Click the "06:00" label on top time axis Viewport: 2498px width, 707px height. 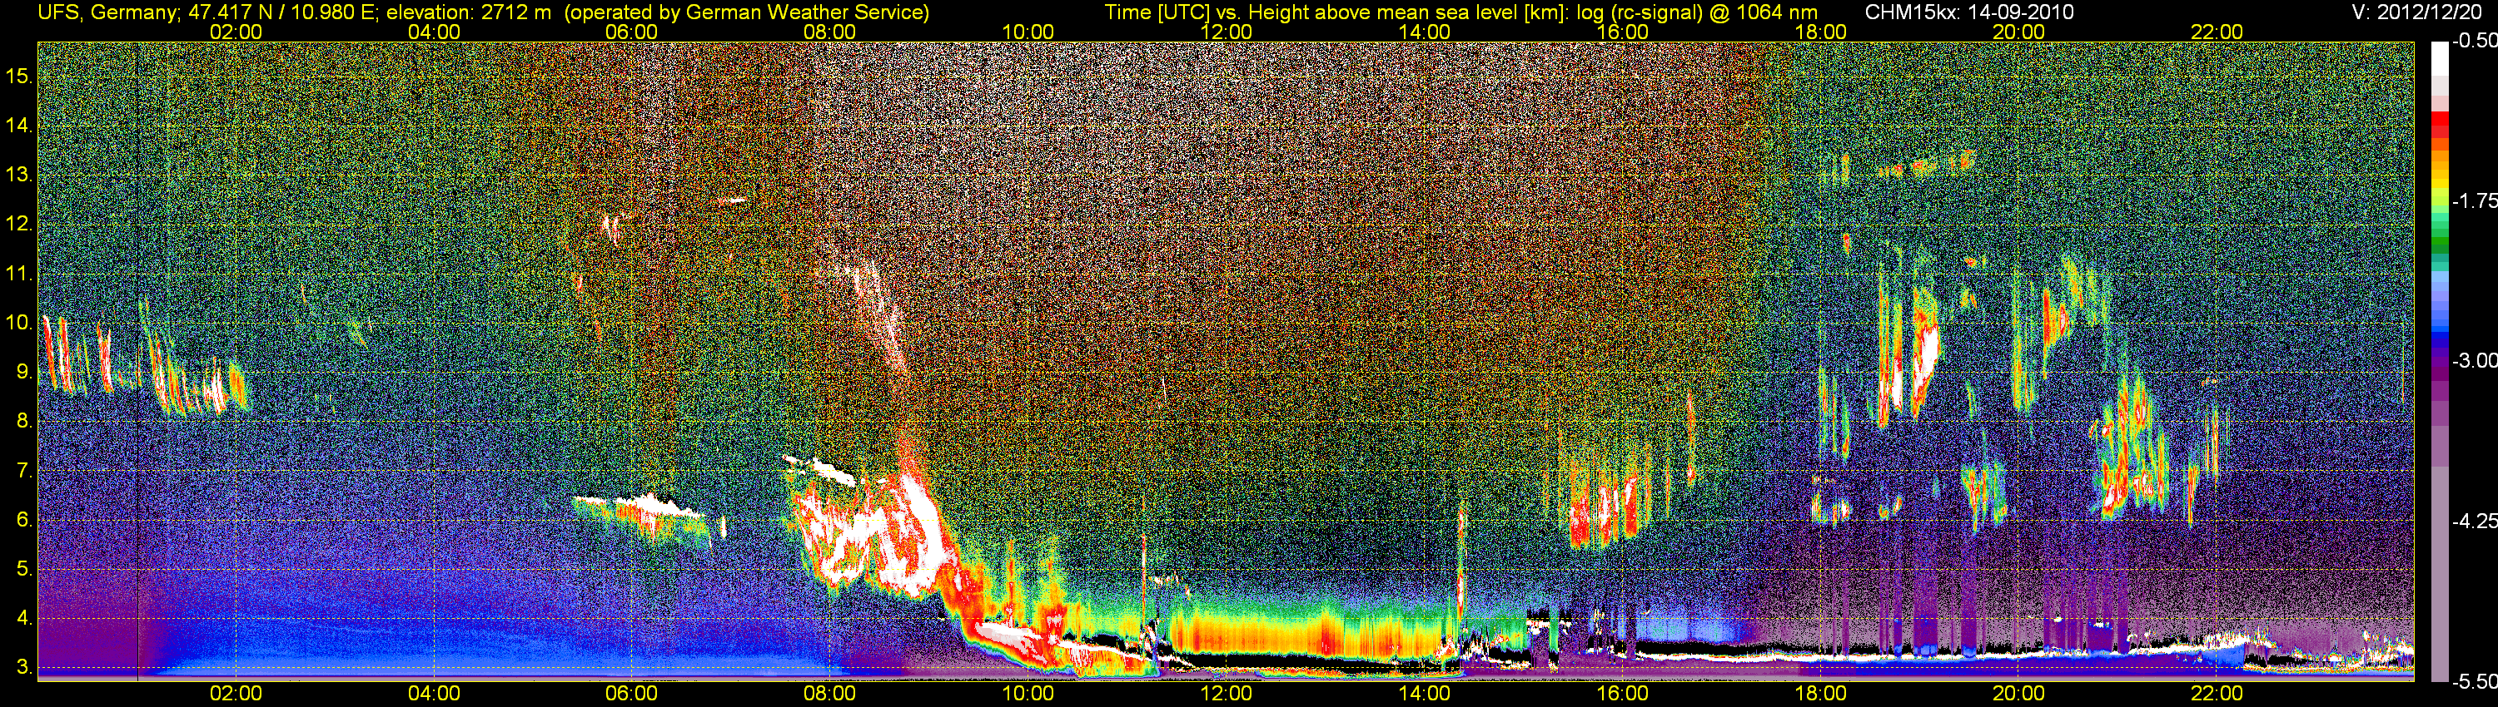click(x=631, y=32)
